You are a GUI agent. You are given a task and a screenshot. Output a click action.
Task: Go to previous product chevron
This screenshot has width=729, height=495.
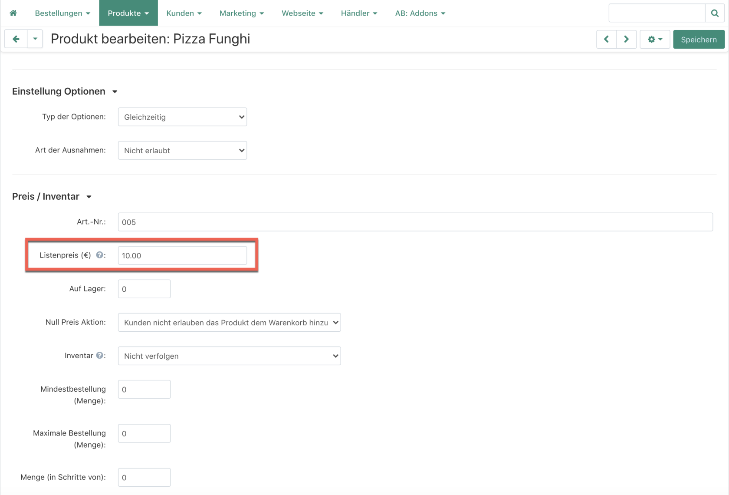pyautogui.click(x=606, y=40)
